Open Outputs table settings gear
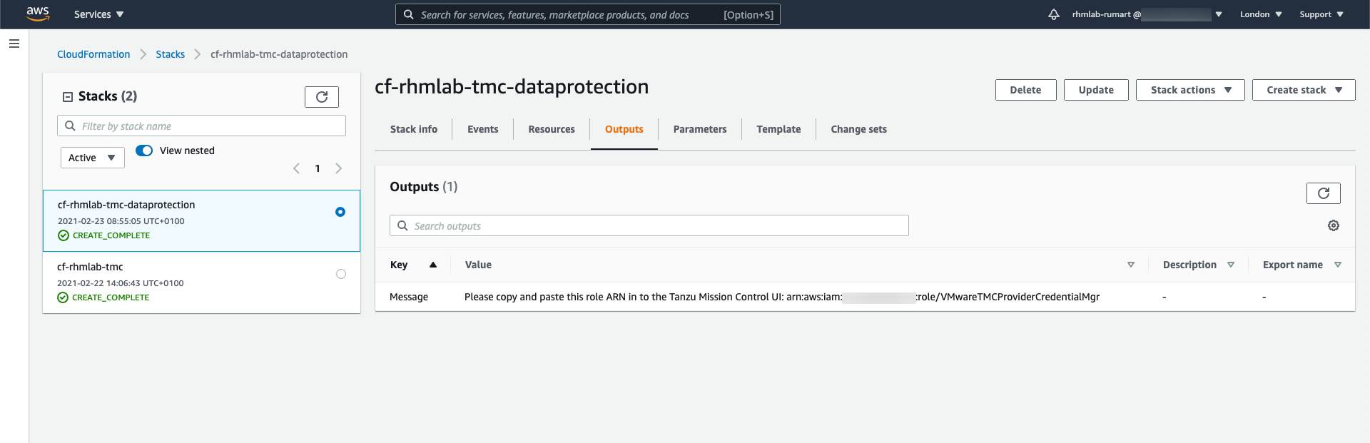The image size is (1370, 443). 1333,225
